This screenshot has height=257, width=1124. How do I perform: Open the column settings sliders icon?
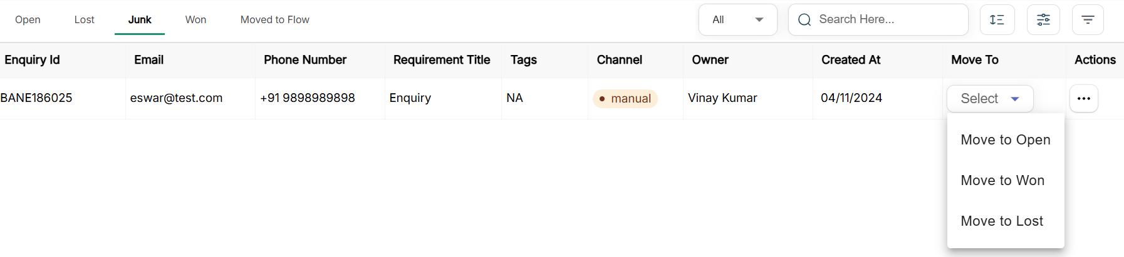(x=1043, y=20)
